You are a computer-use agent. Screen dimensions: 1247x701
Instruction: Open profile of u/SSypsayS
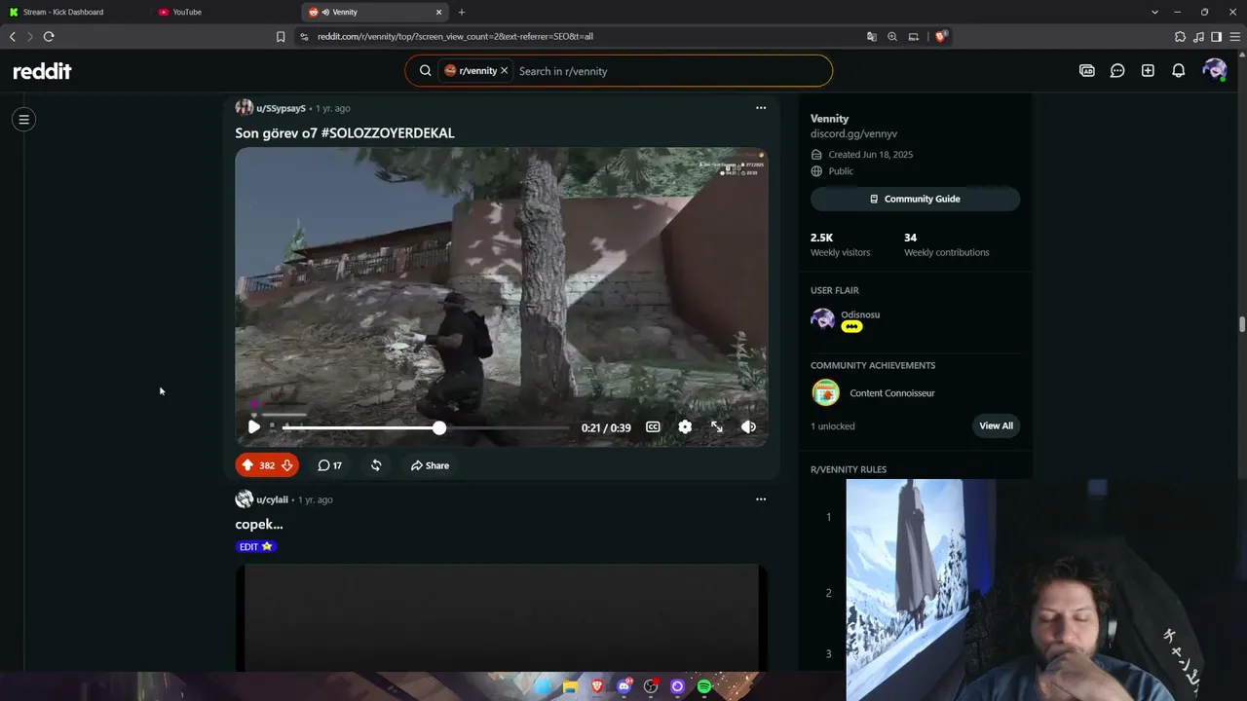click(x=281, y=108)
